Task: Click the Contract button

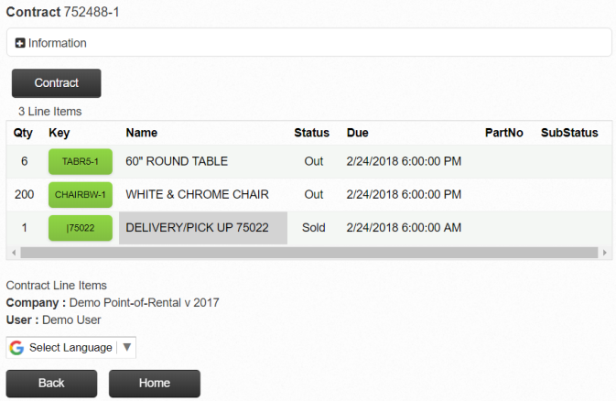Action: pyautogui.click(x=56, y=82)
